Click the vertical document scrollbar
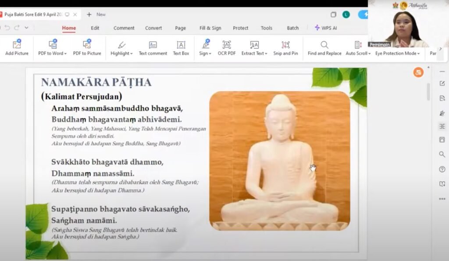 pyautogui.click(x=428, y=92)
